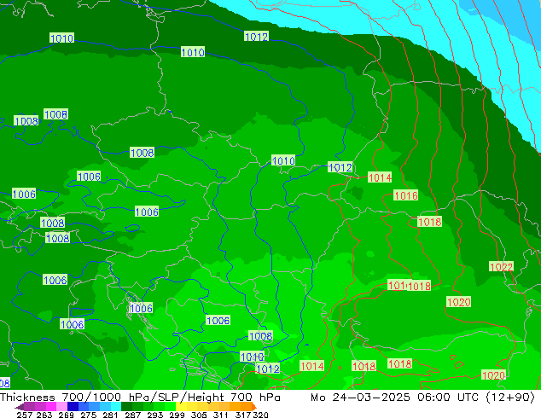Click the first pure yellow legend swatch
Viewport: 541px width, 418px height.
click(181, 407)
